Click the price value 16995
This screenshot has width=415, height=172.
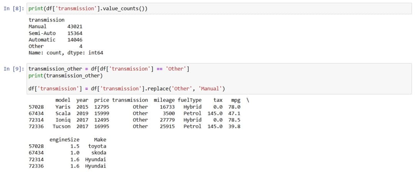pyautogui.click(x=101, y=126)
